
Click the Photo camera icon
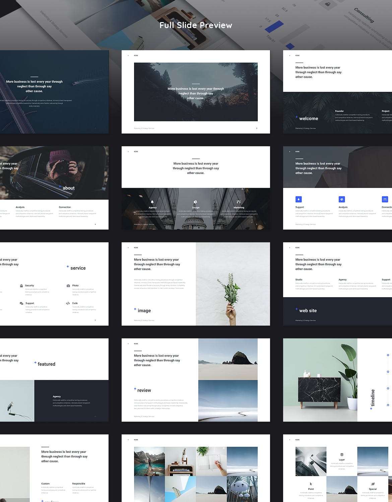click(68, 286)
